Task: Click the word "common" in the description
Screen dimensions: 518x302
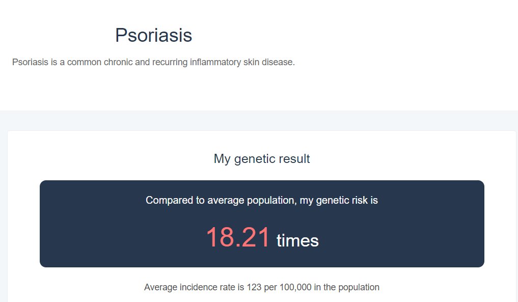Action: (84, 62)
